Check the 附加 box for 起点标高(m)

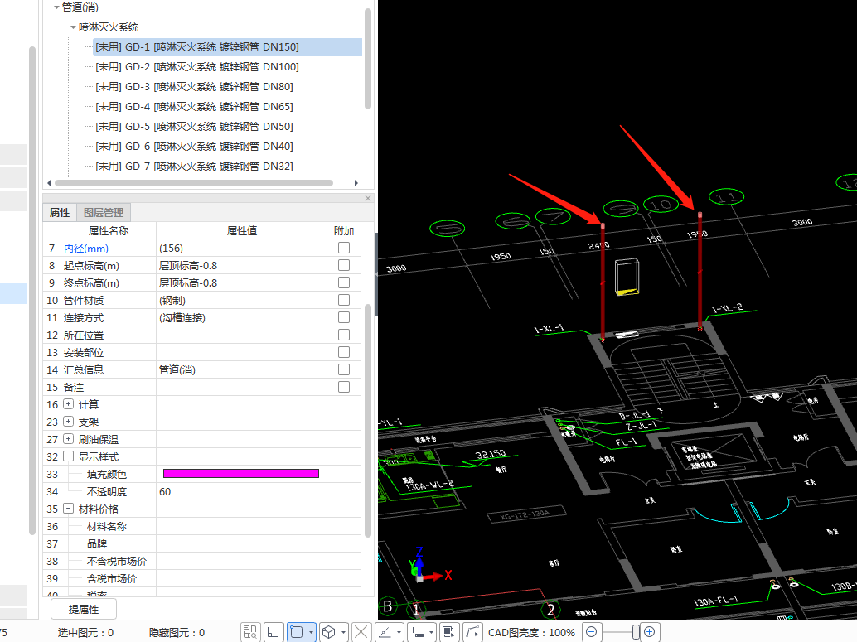344,266
